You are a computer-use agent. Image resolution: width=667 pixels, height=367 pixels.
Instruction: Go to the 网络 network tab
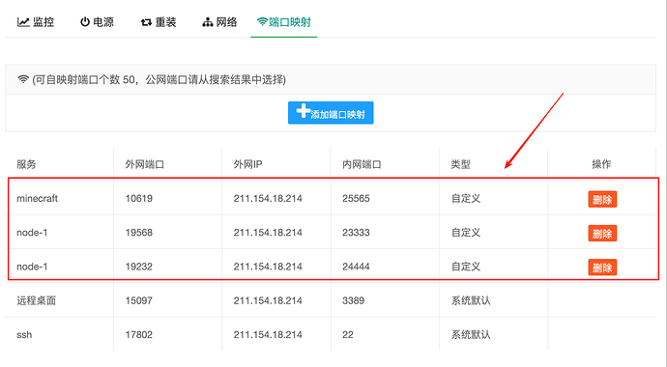(219, 22)
